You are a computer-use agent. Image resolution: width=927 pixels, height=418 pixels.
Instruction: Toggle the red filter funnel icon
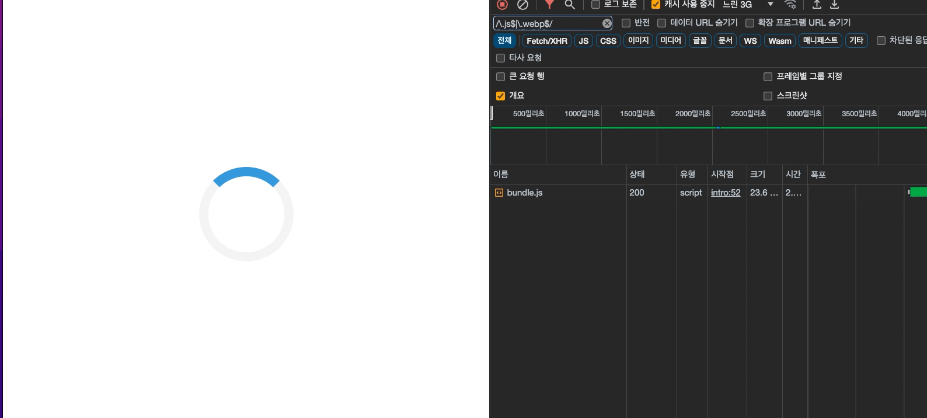(x=549, y=5)
